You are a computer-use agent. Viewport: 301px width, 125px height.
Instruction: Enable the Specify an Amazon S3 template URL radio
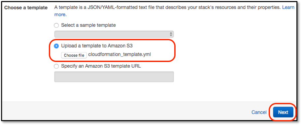coord(56,66)
